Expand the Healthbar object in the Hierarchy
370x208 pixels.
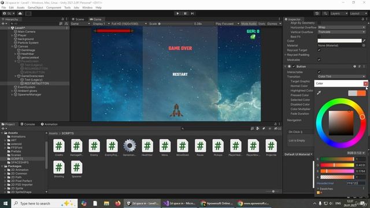[16, 54]
